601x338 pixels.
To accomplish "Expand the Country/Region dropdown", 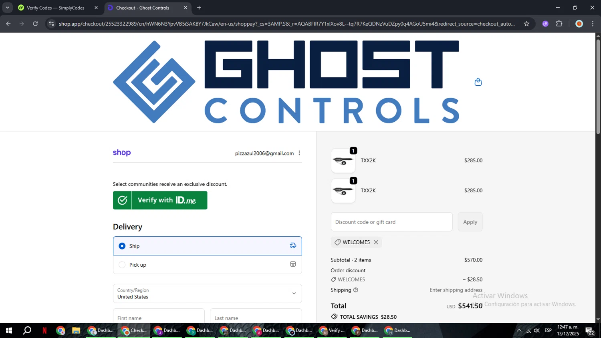I will click(207, 293).
